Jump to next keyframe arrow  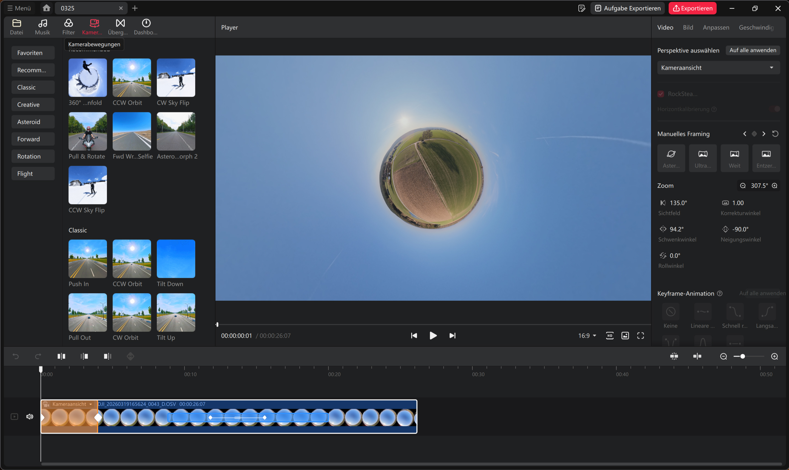pos(764,134)
